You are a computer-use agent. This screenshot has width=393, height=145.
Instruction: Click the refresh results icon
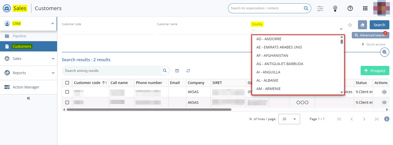[x=188, y=71]
